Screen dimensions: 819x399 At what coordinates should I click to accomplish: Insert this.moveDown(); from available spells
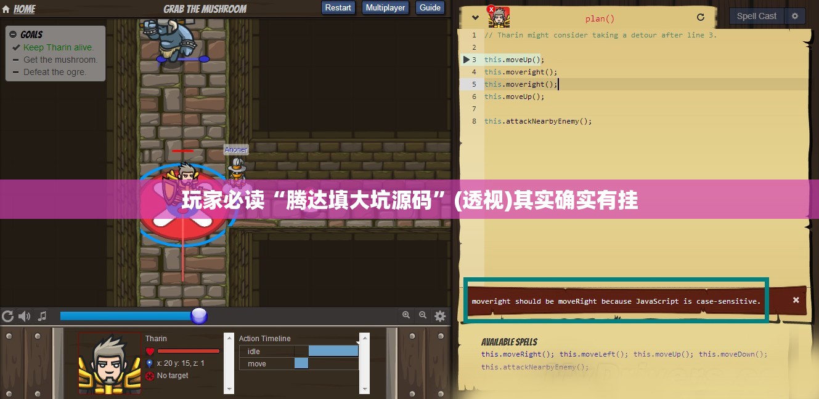(733, 354)
